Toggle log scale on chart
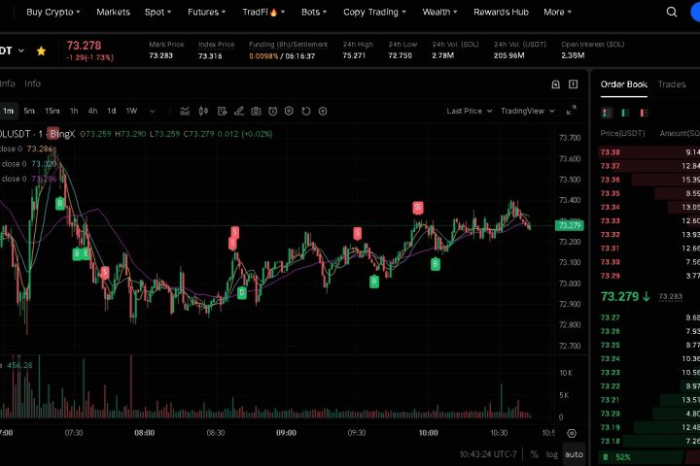 (552, 454)
